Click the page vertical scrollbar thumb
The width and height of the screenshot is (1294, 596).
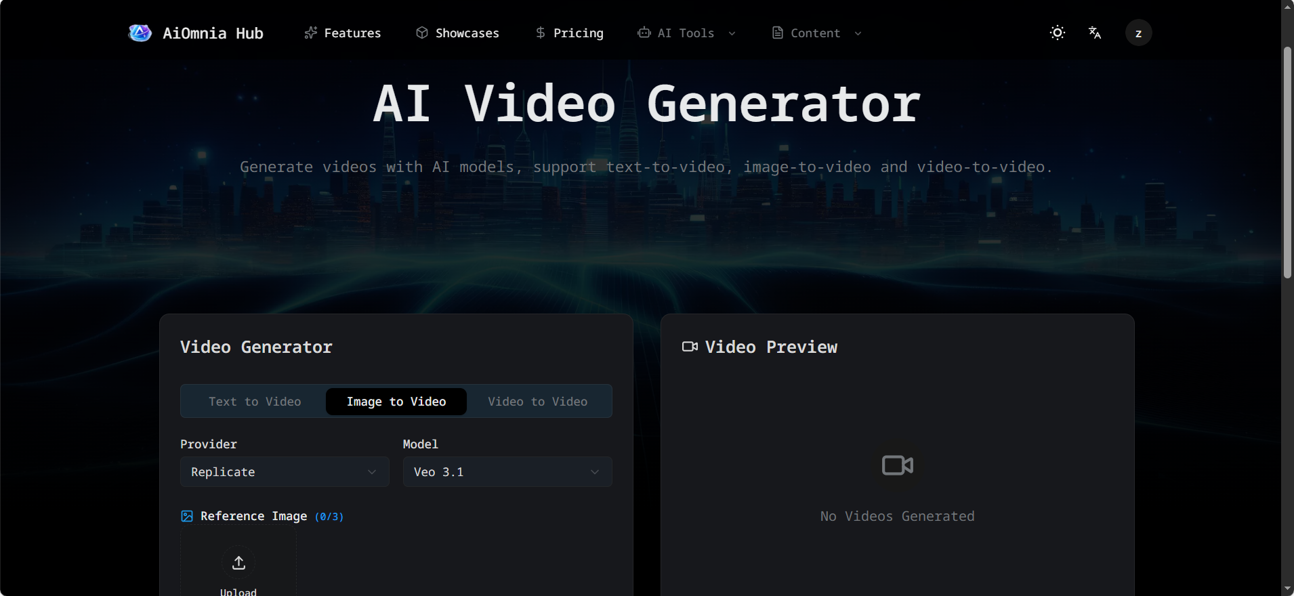tap(1287, 163)
